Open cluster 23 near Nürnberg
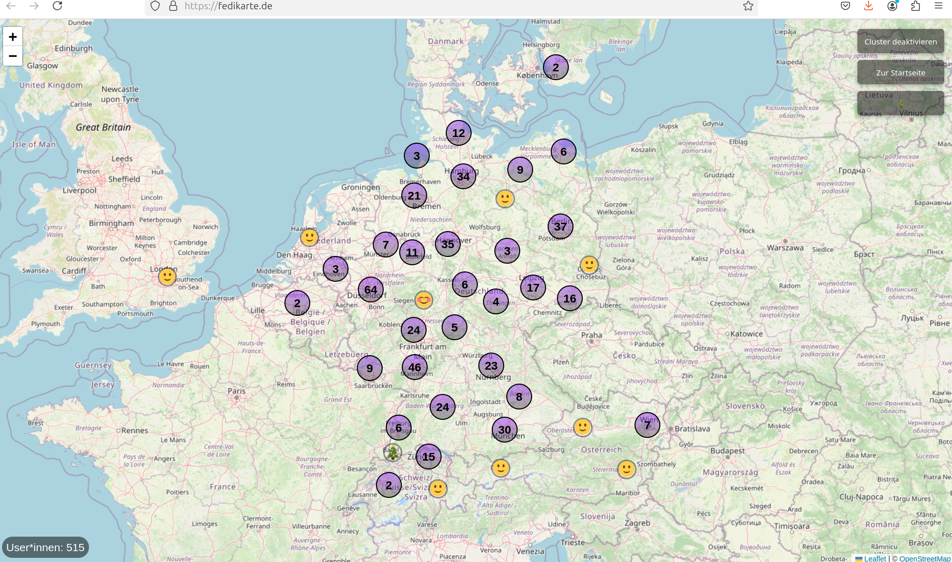Screen dimensions: 952x562 pyautogui.click(x=491, y=366)
